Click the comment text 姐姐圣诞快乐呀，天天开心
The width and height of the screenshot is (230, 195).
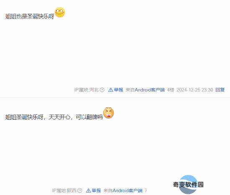38,117
